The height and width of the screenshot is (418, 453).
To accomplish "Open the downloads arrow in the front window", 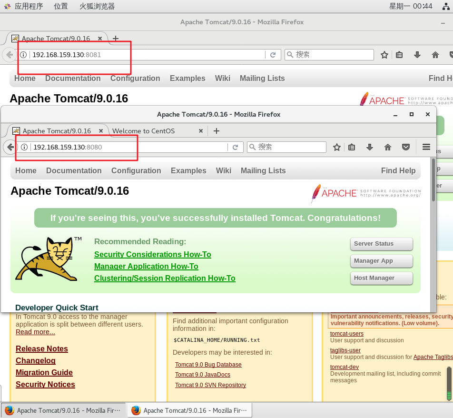I will [370, 148].
